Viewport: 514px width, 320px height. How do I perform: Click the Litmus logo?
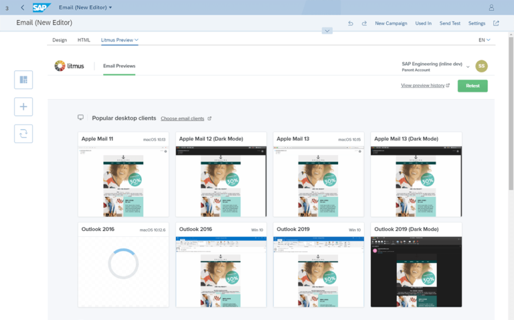pos(69,66)
